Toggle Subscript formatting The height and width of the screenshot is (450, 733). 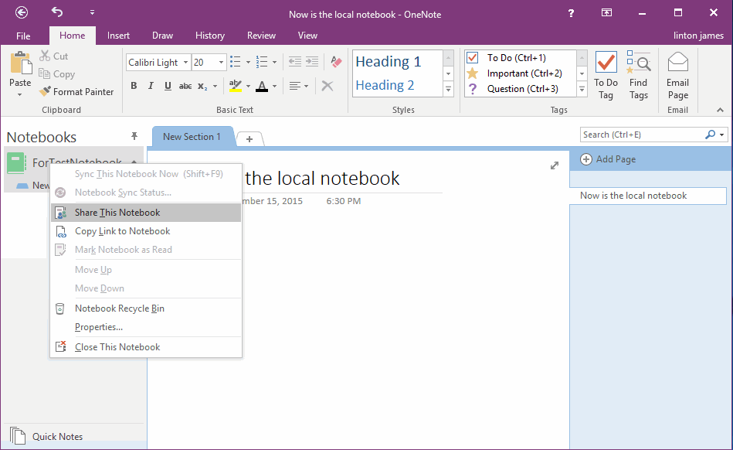tap(202, 86)
